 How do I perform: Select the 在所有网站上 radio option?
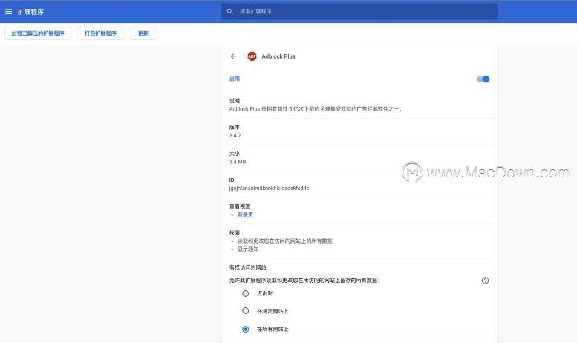point(246,329)
